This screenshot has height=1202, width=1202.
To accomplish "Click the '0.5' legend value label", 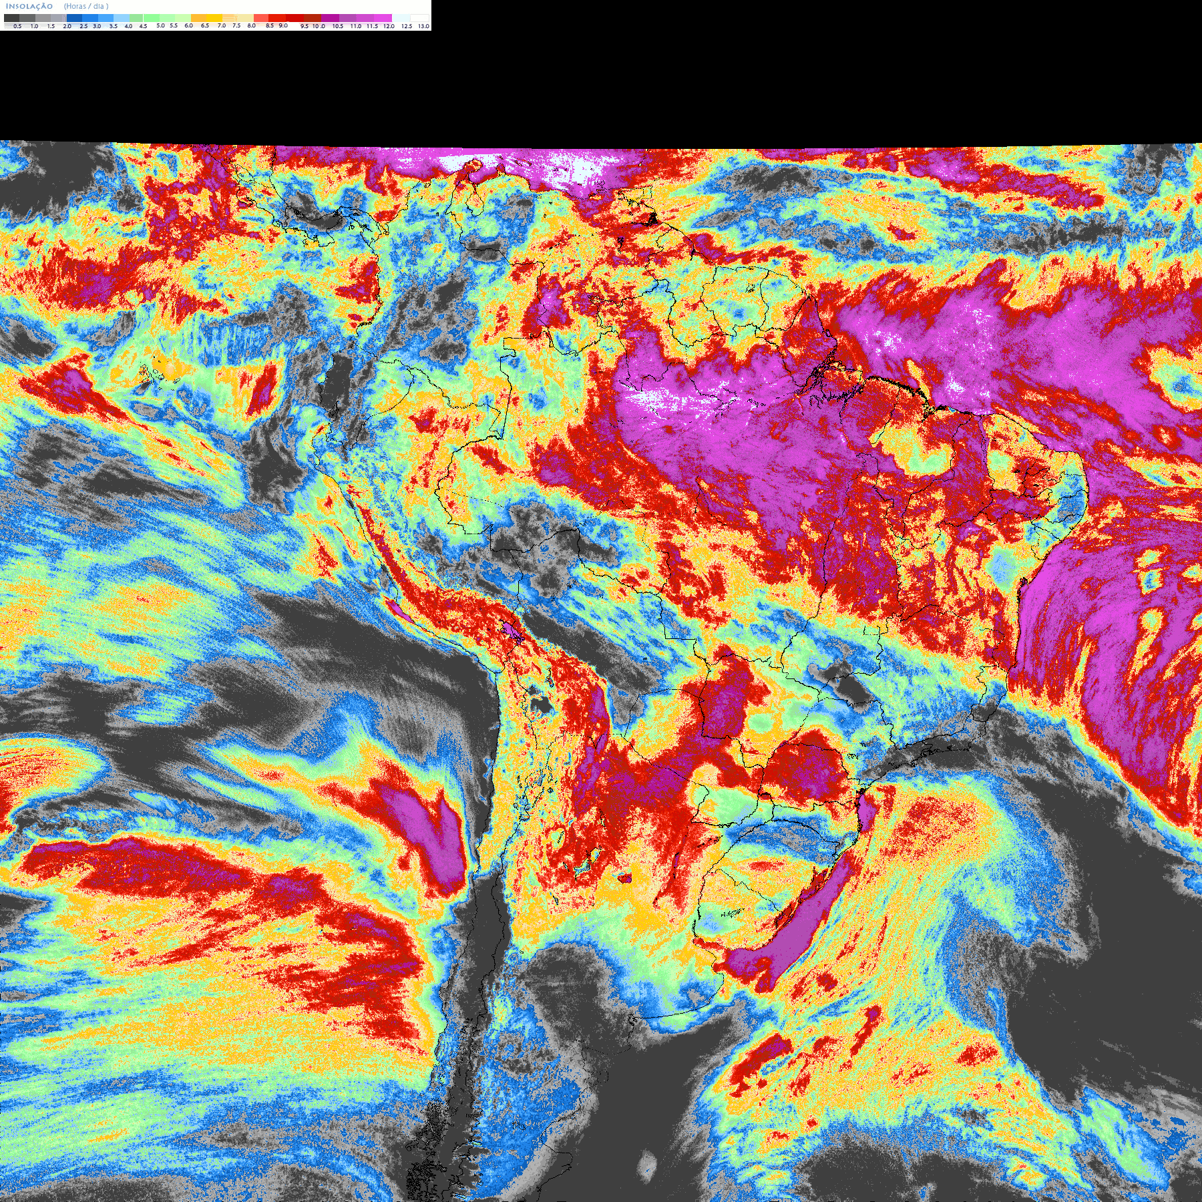I will tap(17, 26).
